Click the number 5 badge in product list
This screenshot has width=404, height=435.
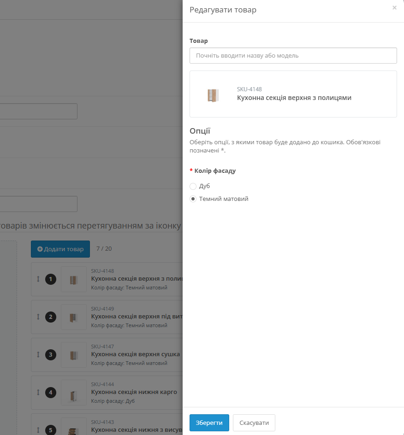[51, 430]
